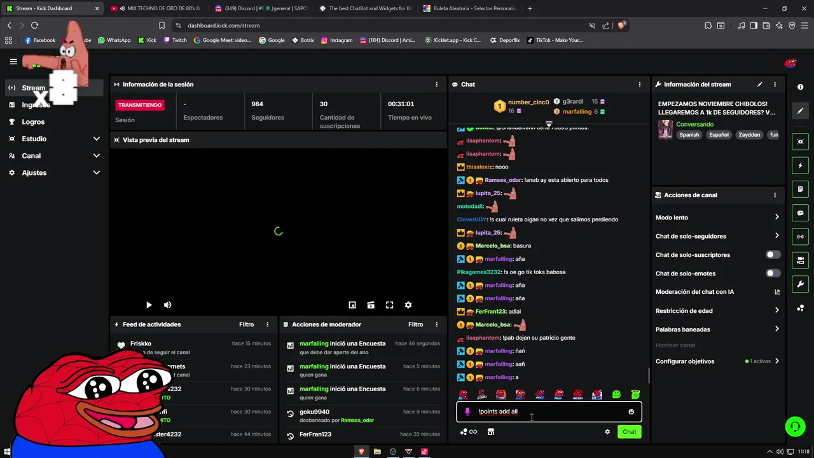814x458 pixels.
Task: Send message with green Chat button
Action: click(x=629, y=432)
